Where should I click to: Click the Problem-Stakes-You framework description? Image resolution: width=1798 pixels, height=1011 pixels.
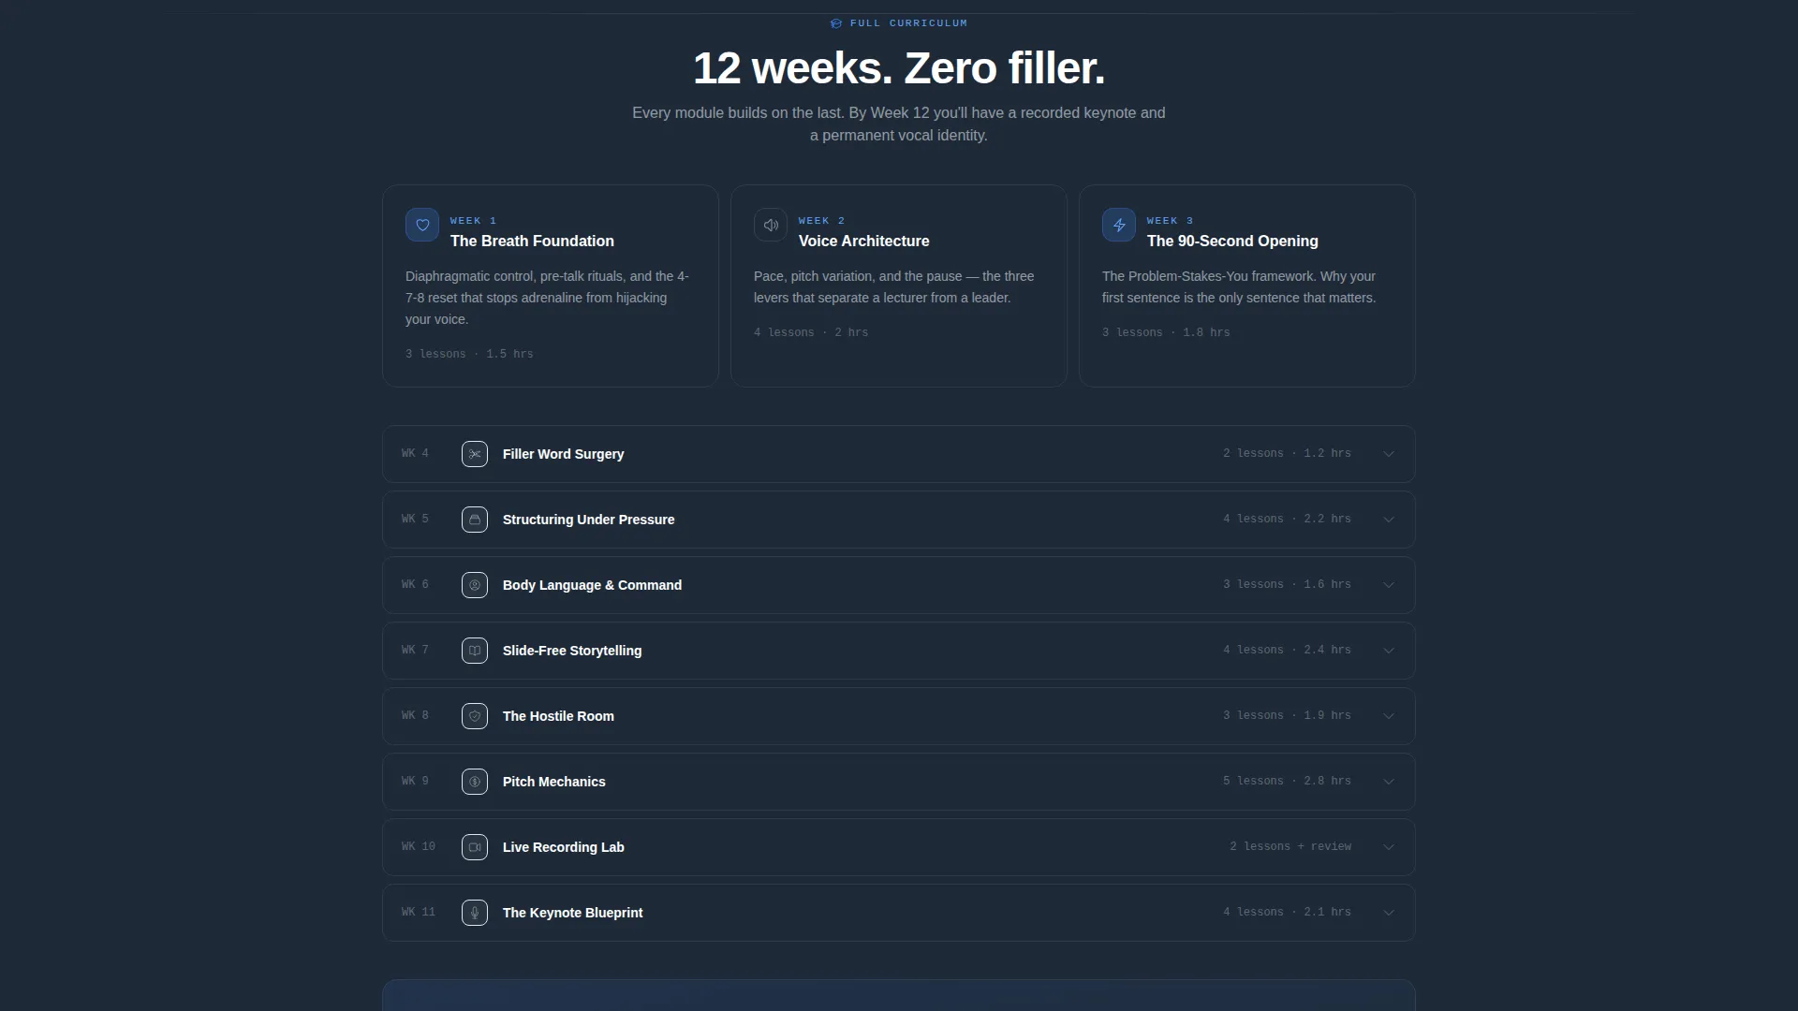1239,287
